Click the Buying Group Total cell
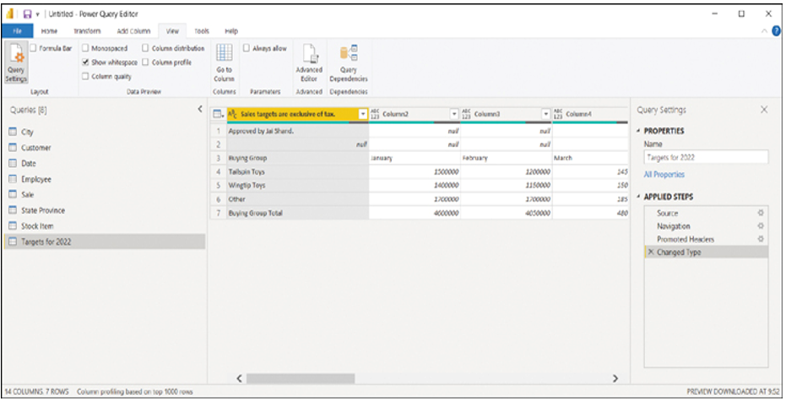This screenshot has width=786, height=401. point(298,213)
